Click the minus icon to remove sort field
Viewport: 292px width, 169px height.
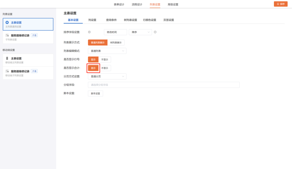click(155, 32)
